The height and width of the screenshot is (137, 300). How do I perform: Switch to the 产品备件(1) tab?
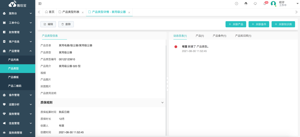tap(219, 36)
